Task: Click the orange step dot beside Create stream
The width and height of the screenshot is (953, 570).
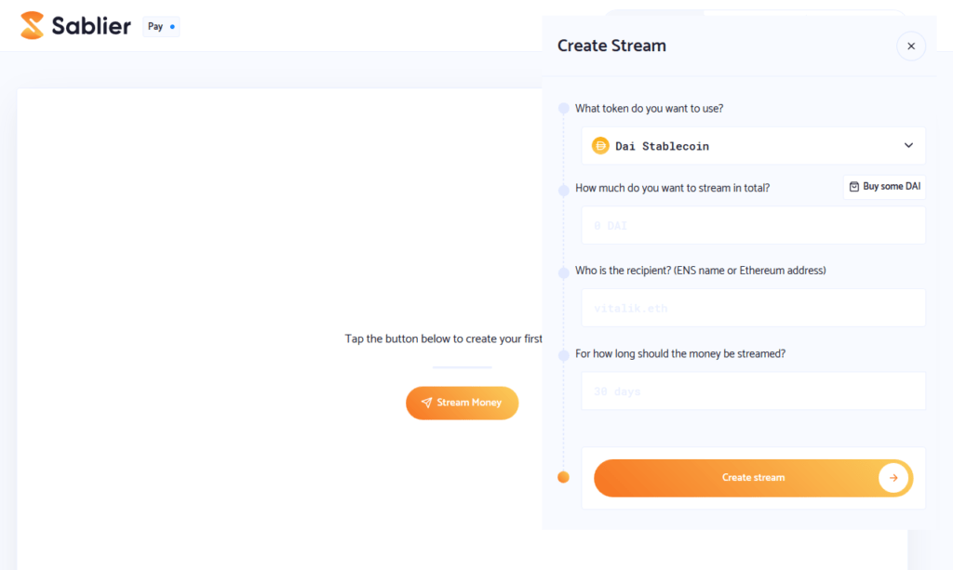Action: [563, 478]
